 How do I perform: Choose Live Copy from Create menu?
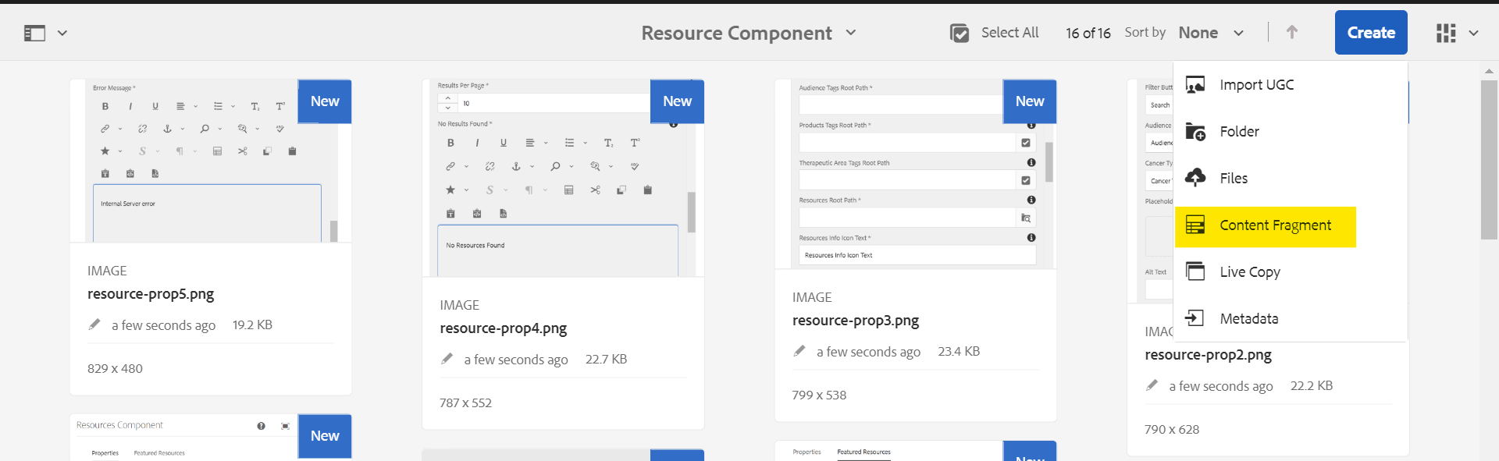[x=1291, y=271]
